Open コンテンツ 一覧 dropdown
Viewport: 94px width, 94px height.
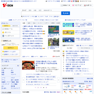point(18,66)
